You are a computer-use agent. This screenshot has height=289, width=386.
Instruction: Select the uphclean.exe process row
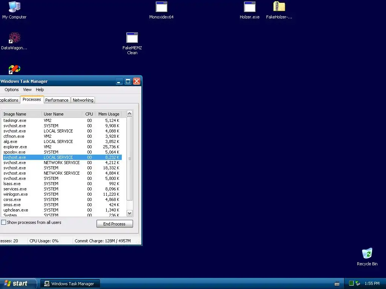pos(62,210)
